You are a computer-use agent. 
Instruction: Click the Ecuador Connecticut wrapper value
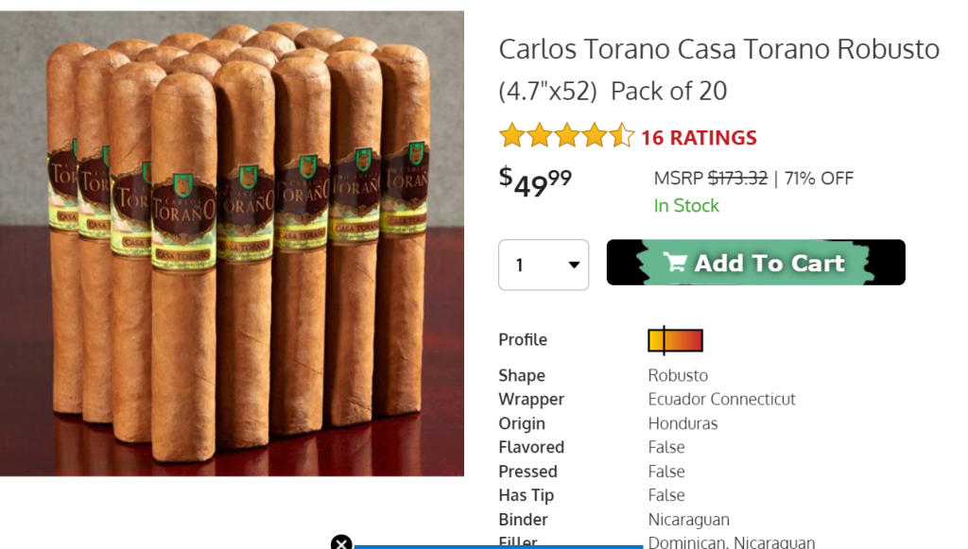(721, 399)
